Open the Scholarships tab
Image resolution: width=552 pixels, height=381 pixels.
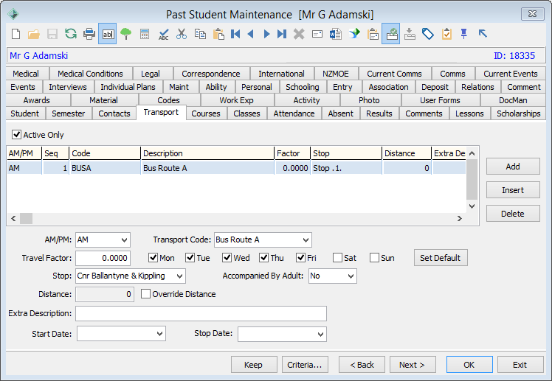(518, 113)
